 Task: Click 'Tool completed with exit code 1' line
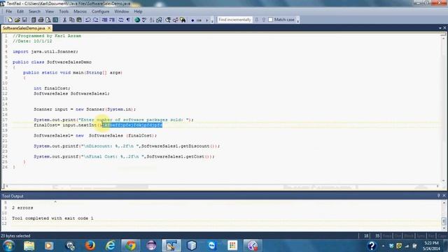[x=52, y=218]
